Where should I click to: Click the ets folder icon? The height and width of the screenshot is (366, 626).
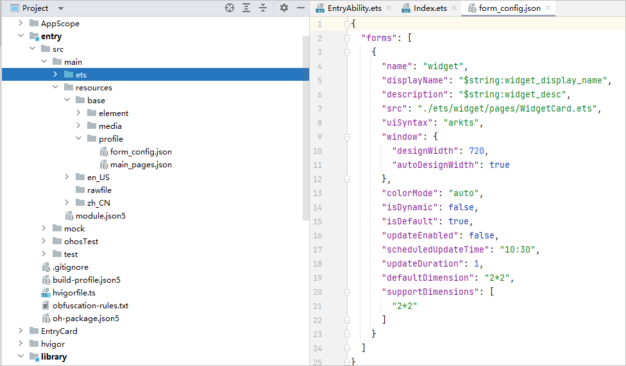point(69,74)
